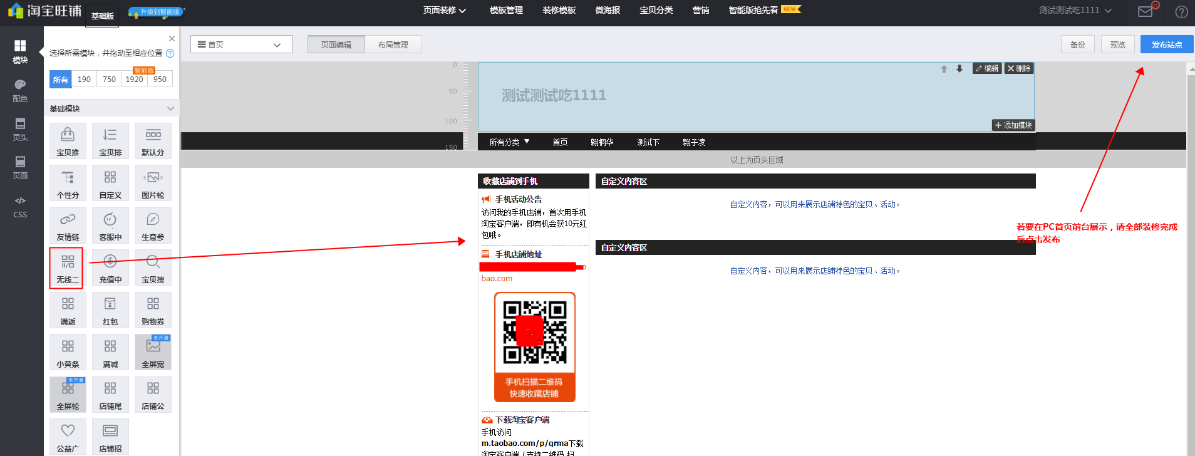Move header module up with arrow

point(944,69)
